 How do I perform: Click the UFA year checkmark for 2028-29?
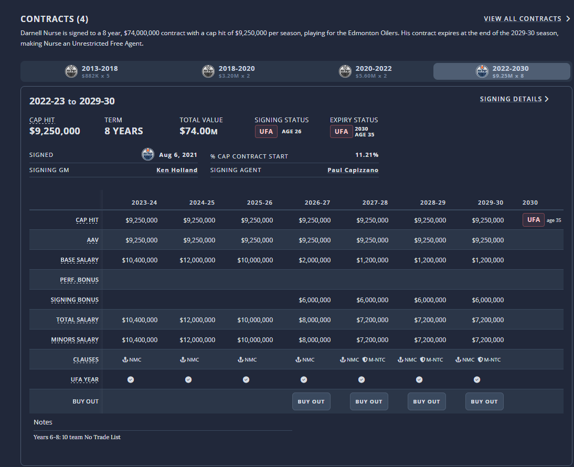coord(419,379)
